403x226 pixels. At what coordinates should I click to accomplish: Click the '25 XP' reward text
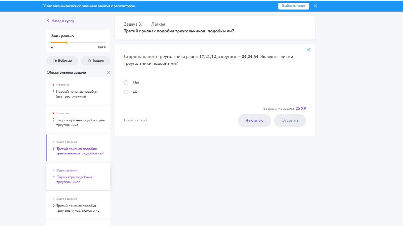click(301, 108)
